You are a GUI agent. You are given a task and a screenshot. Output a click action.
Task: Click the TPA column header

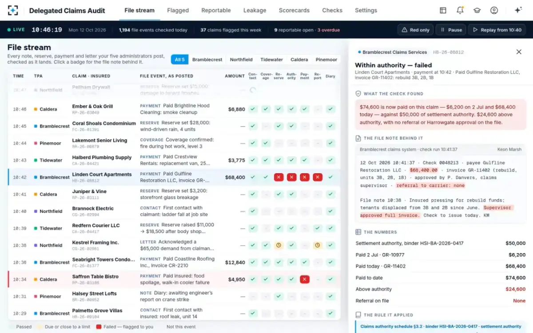coord(38,76)
